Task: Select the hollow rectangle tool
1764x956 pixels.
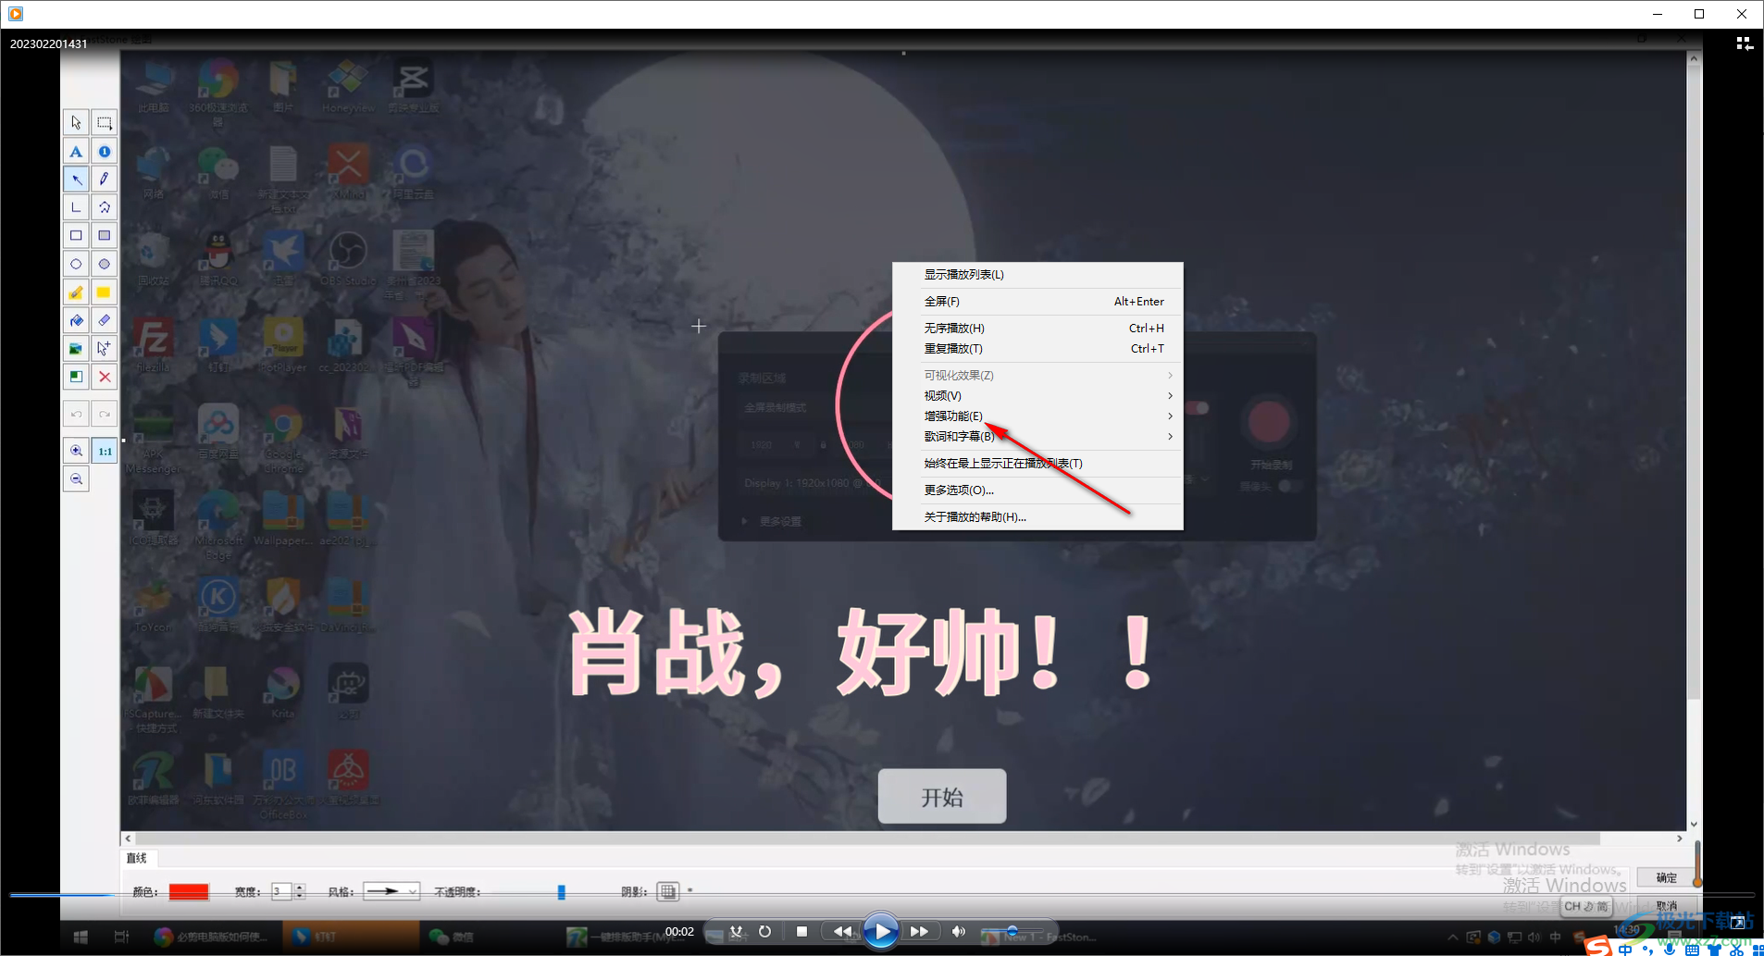Action: coord(76,235)
